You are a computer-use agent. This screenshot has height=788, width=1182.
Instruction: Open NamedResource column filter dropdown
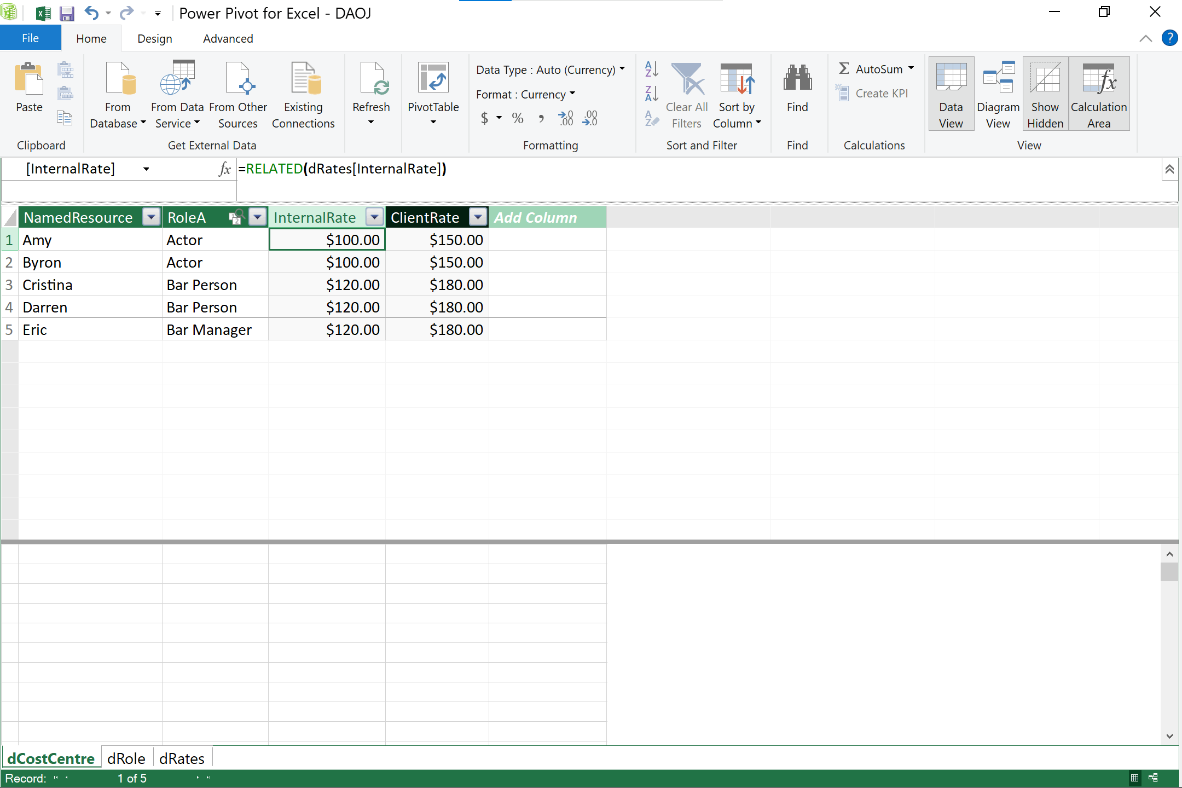coord(151,217)
